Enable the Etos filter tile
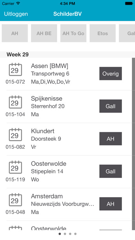135x240 pixels. (x=103, y=33)
